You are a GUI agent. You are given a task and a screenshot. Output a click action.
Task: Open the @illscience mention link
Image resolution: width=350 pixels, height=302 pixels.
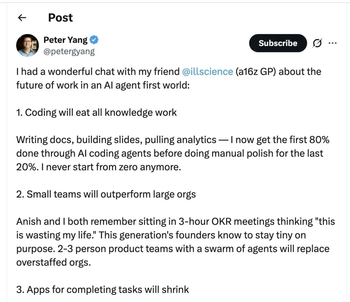(x=207, y=71)
